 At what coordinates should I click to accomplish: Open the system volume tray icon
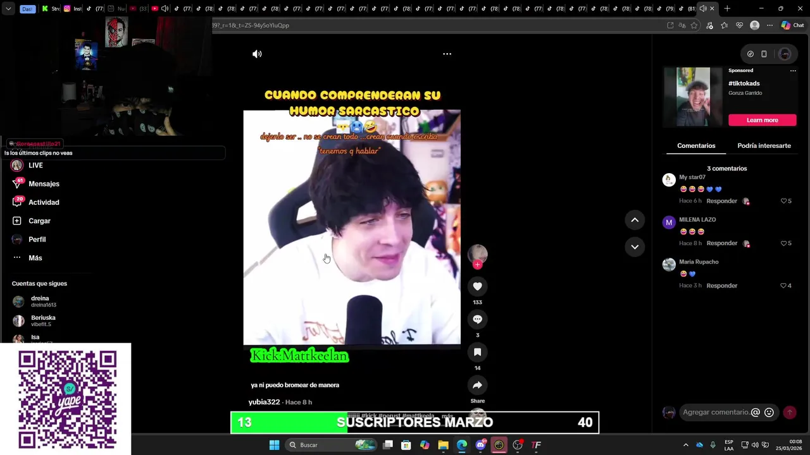click(756, 445)
